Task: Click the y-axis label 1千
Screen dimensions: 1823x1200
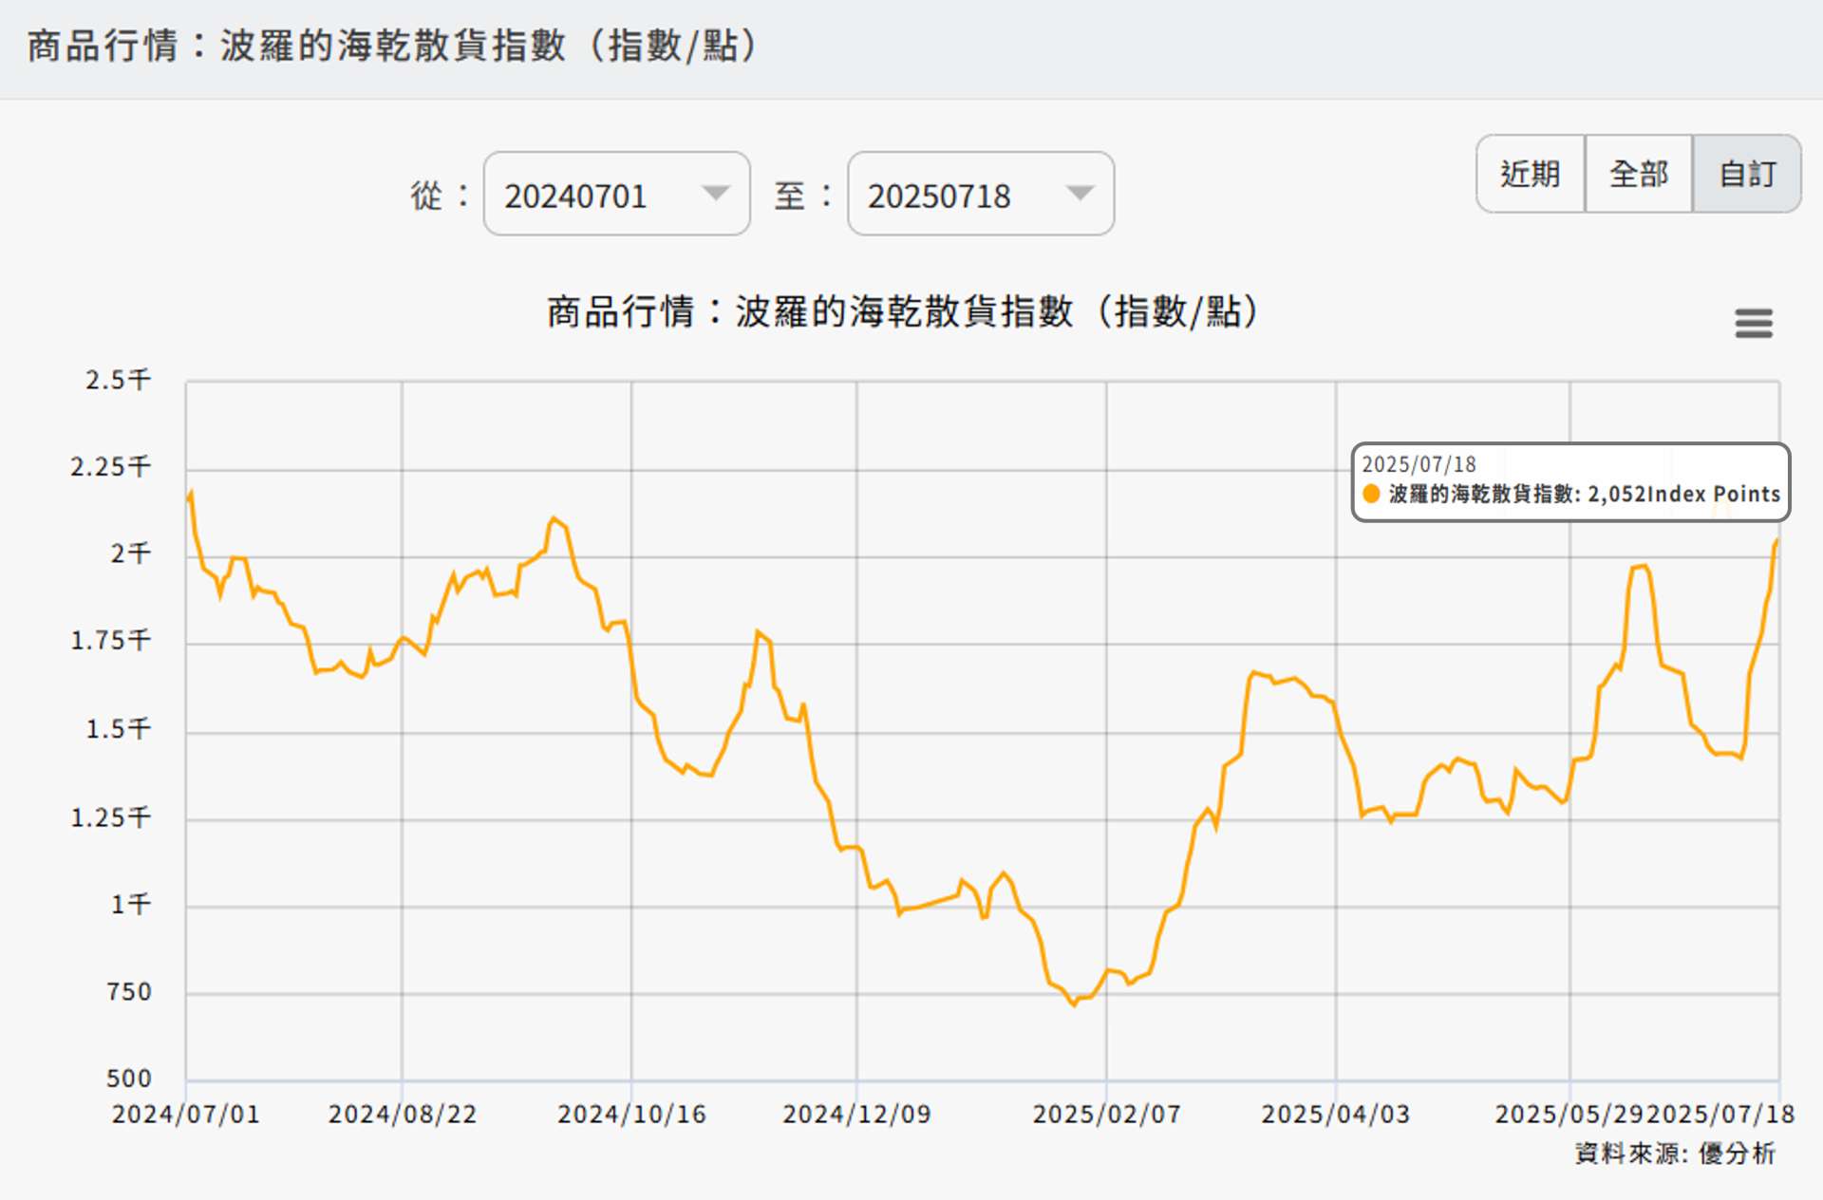Action: click(x=131, y=905)
